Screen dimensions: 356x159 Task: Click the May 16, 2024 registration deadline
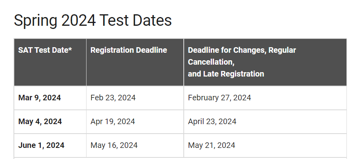(114, 145)
